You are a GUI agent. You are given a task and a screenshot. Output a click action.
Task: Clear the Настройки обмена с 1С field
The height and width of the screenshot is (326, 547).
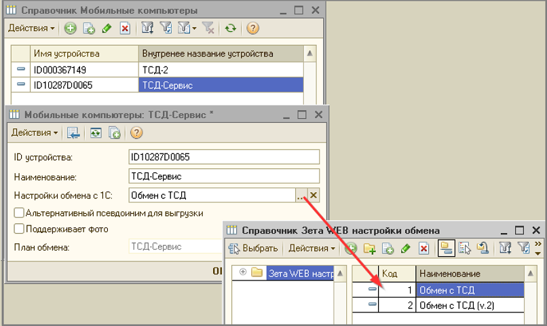[314, 195]
